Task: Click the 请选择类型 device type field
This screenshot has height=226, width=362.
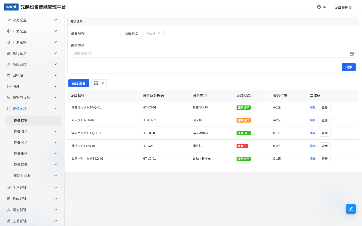Action: coord(213,54)
